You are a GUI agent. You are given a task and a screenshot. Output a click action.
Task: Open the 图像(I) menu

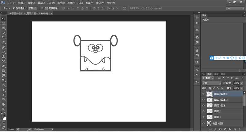tap(31, 3)
